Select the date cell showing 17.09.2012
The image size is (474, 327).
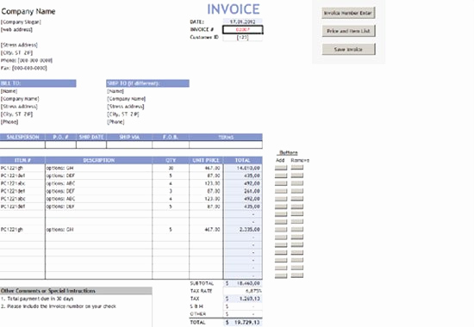point(242,22)
